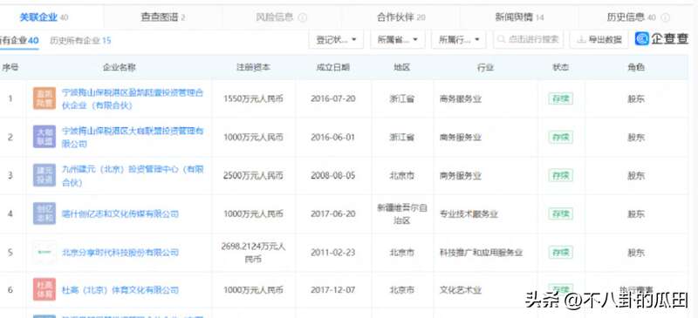Click the info icon beside 风险信息

point(303,17)
